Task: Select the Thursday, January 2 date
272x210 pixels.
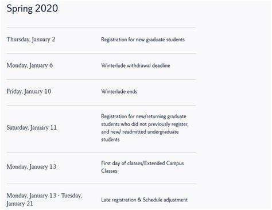Action: coord(31,40)
